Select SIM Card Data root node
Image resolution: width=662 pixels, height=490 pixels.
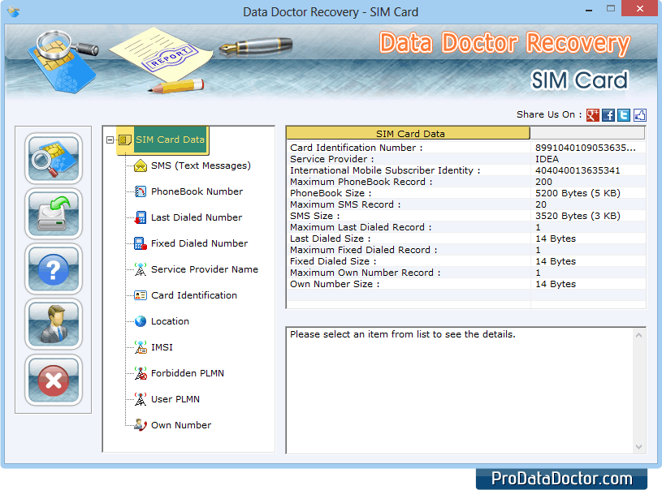pos(170,140)
